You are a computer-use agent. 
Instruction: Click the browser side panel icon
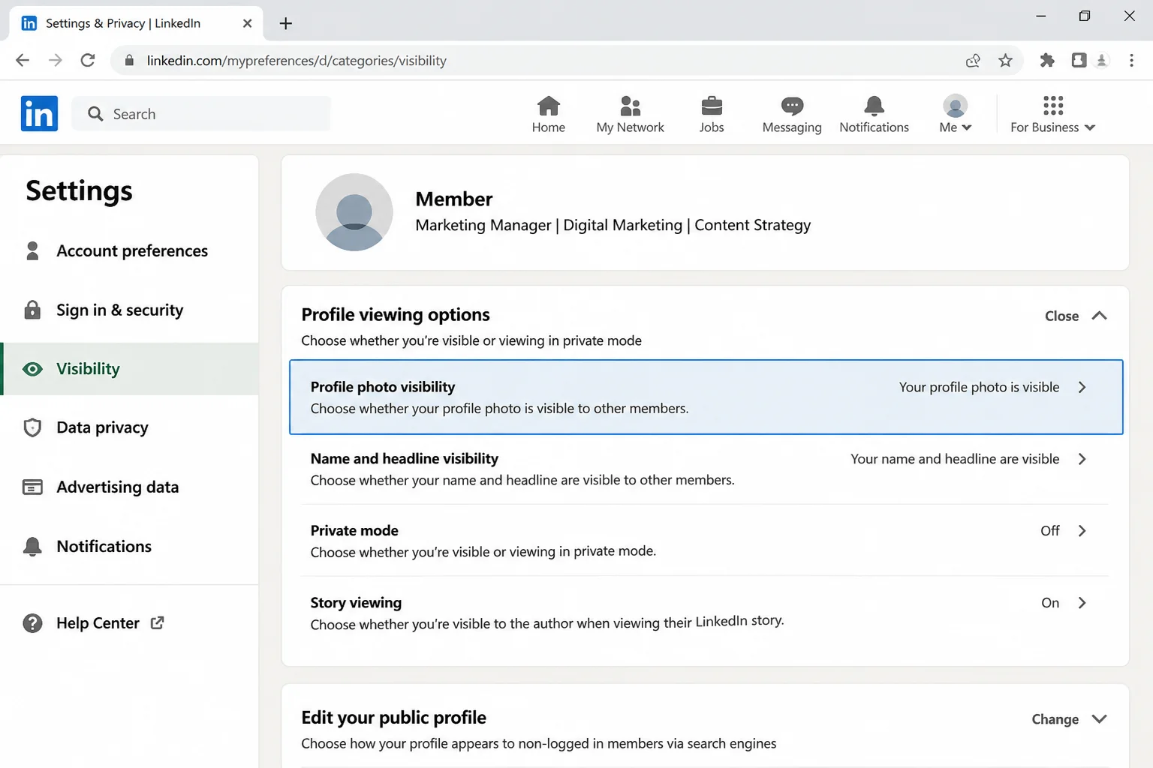coord(1079,61)
